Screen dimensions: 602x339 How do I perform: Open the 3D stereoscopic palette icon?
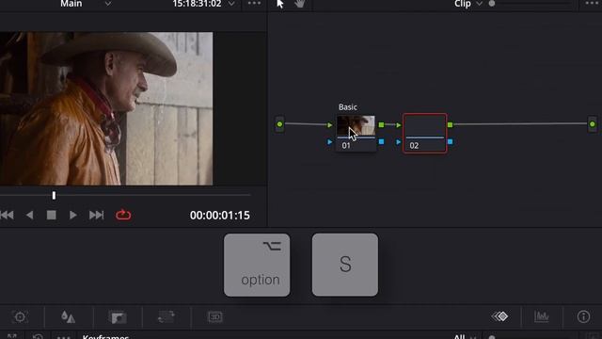pos(215,317)
